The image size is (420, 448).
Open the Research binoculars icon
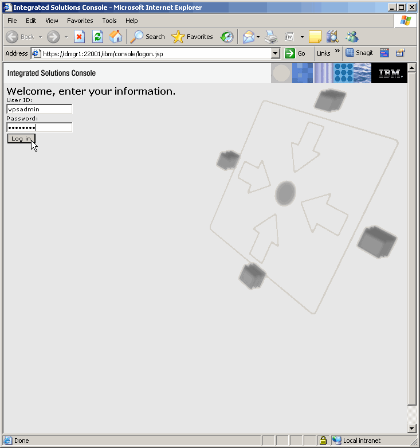332,37
